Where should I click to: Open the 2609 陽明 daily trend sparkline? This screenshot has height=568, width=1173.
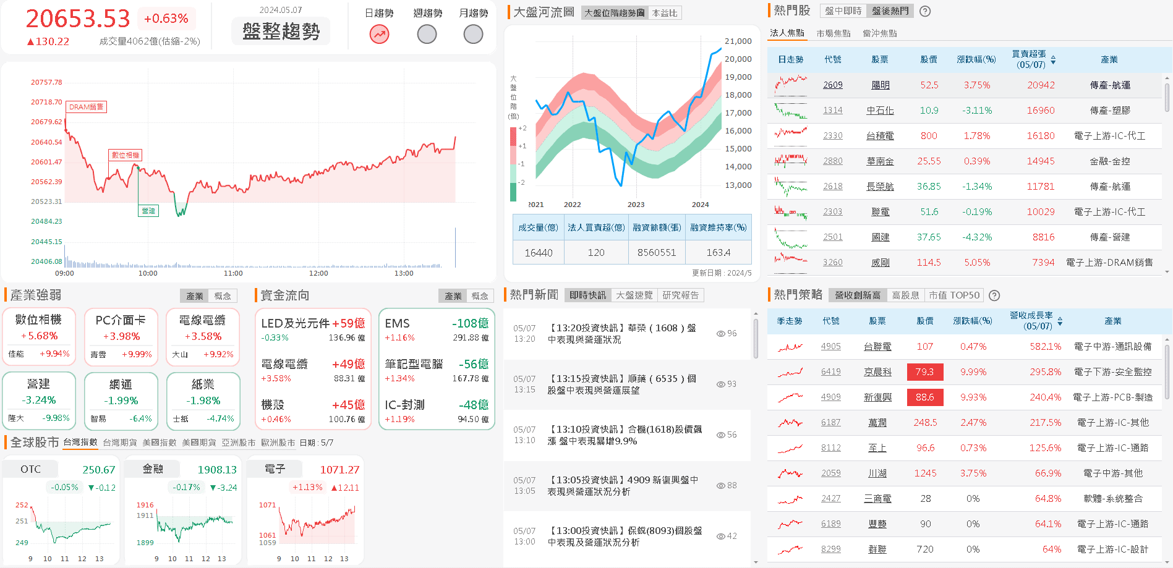(791, 85)
